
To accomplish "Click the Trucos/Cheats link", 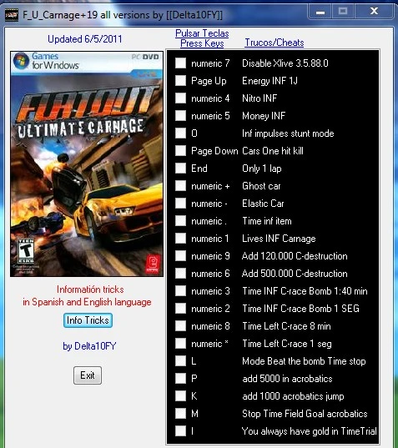I will click(x=275, y=43).
